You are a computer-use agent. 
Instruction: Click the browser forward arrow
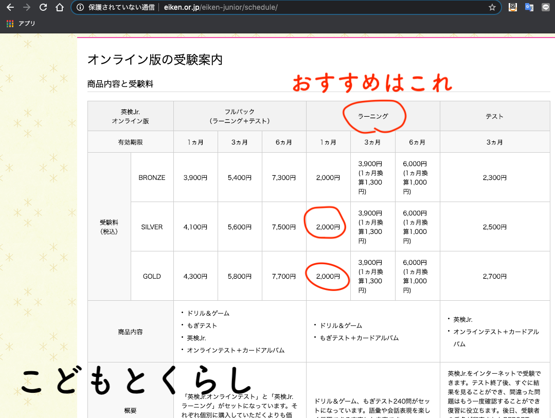(27, 7)
